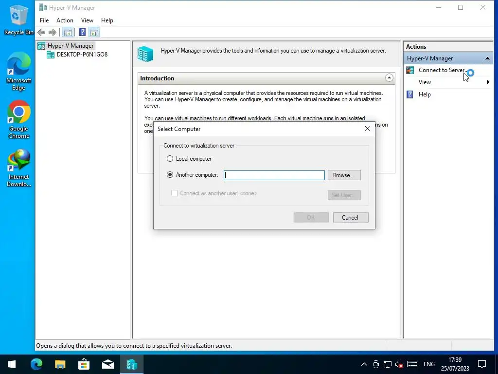The width and height of the screenshot is (498, 374).
Task: Select Hyper-V Manager root tree node
Action: pos(71,46)
